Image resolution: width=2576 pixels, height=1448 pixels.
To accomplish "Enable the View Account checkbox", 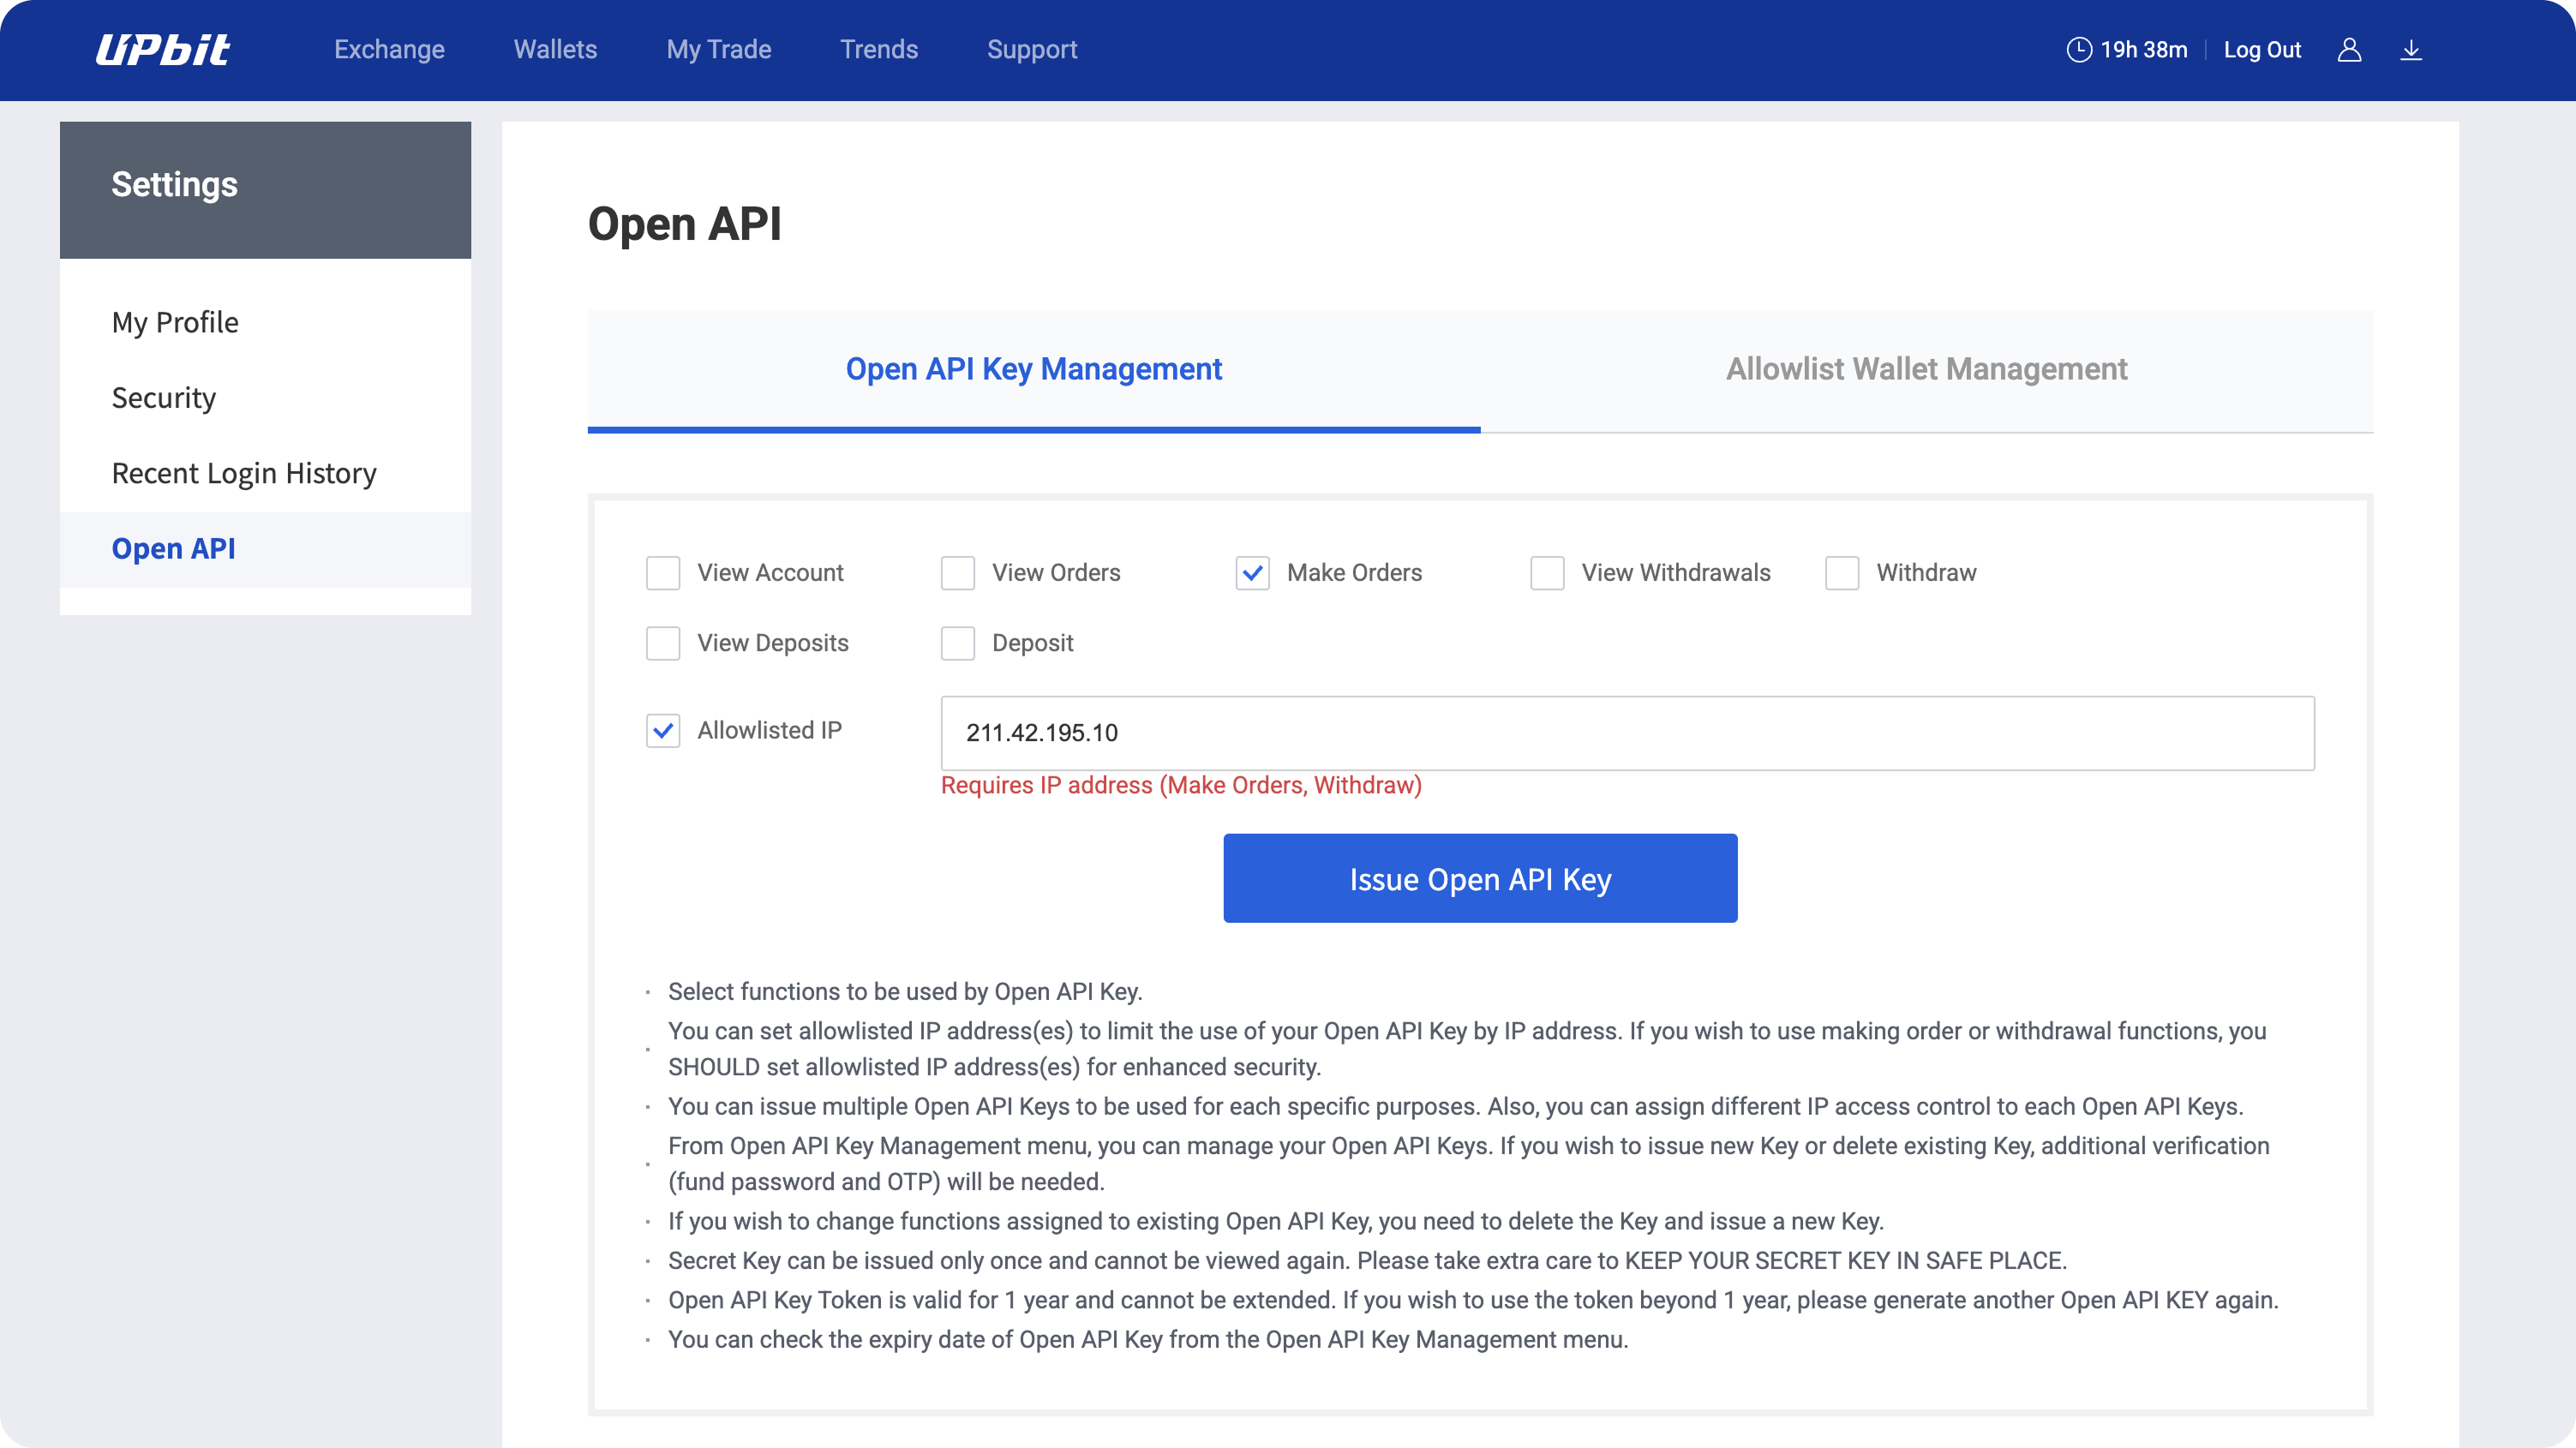I will 663,573.
